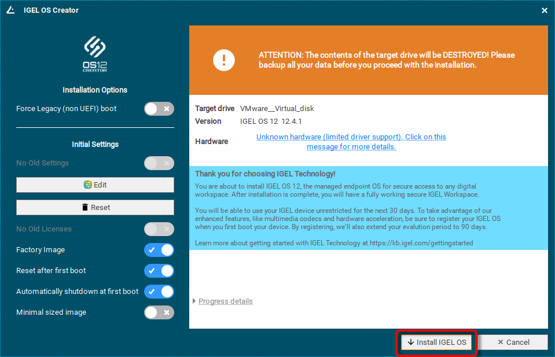
Task: Disable the Factory Image toggle
Action: coord(159,250)
